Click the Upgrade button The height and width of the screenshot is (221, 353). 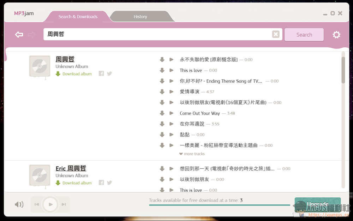(x=318, y=204)
